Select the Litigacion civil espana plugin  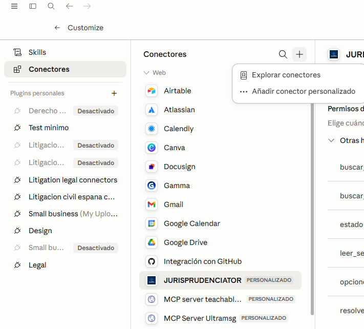[x=65, y=197]
